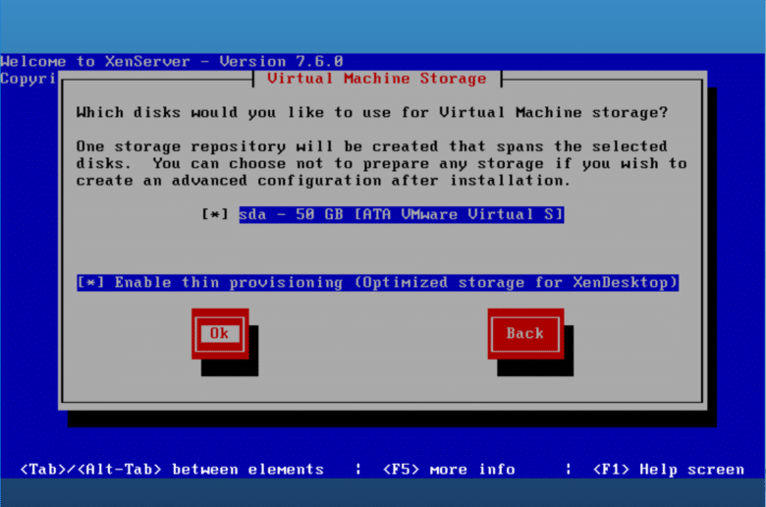The height and width of the screenshot is (507, 766).
Task: Click 'One storage repository will be created' paragraph
Action: point(382,163)
